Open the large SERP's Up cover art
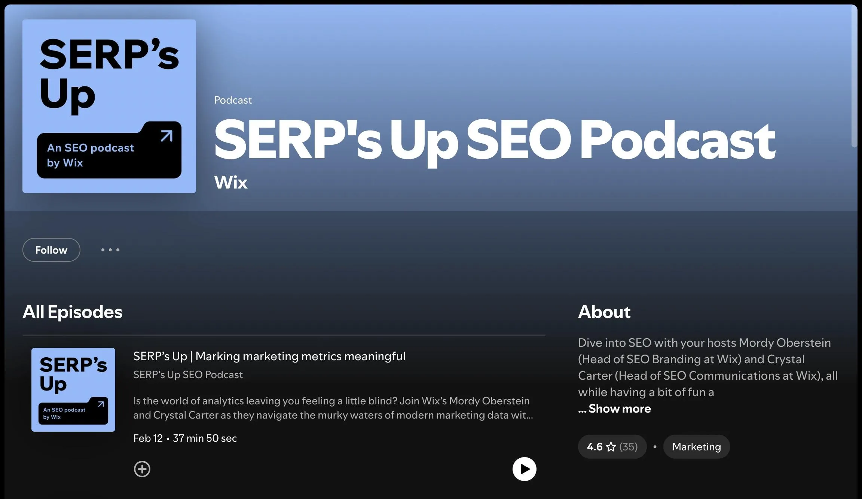 point(109,106)
